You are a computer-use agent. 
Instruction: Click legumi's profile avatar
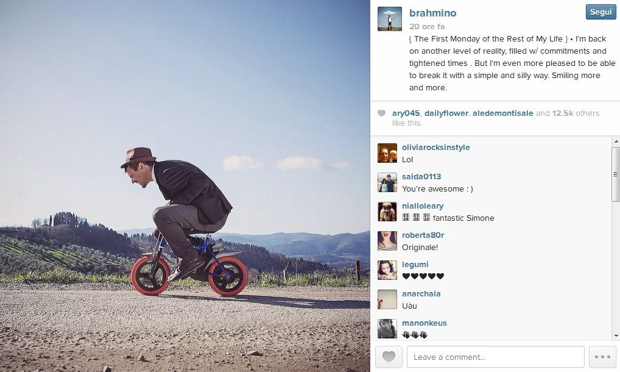(x=387, y=270)
